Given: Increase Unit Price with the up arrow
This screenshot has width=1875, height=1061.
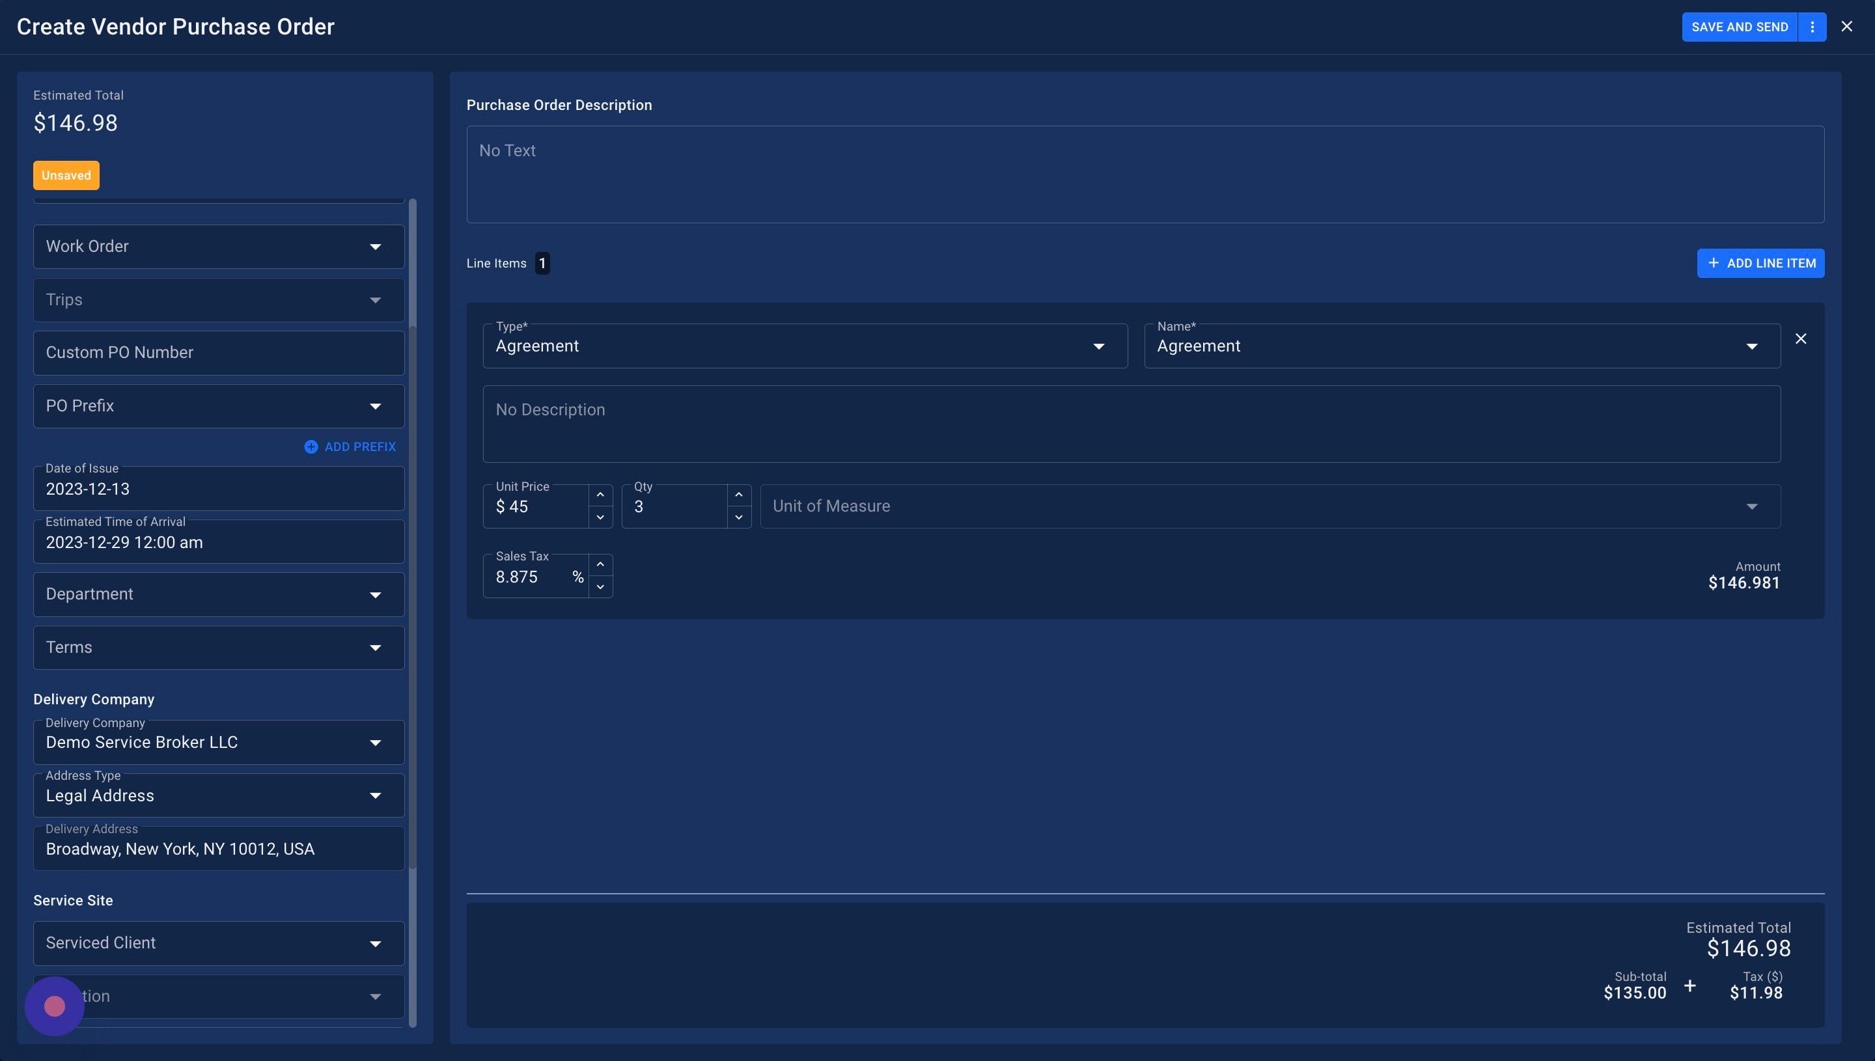Looking at the screenshot, I should [x=600, y=495].
